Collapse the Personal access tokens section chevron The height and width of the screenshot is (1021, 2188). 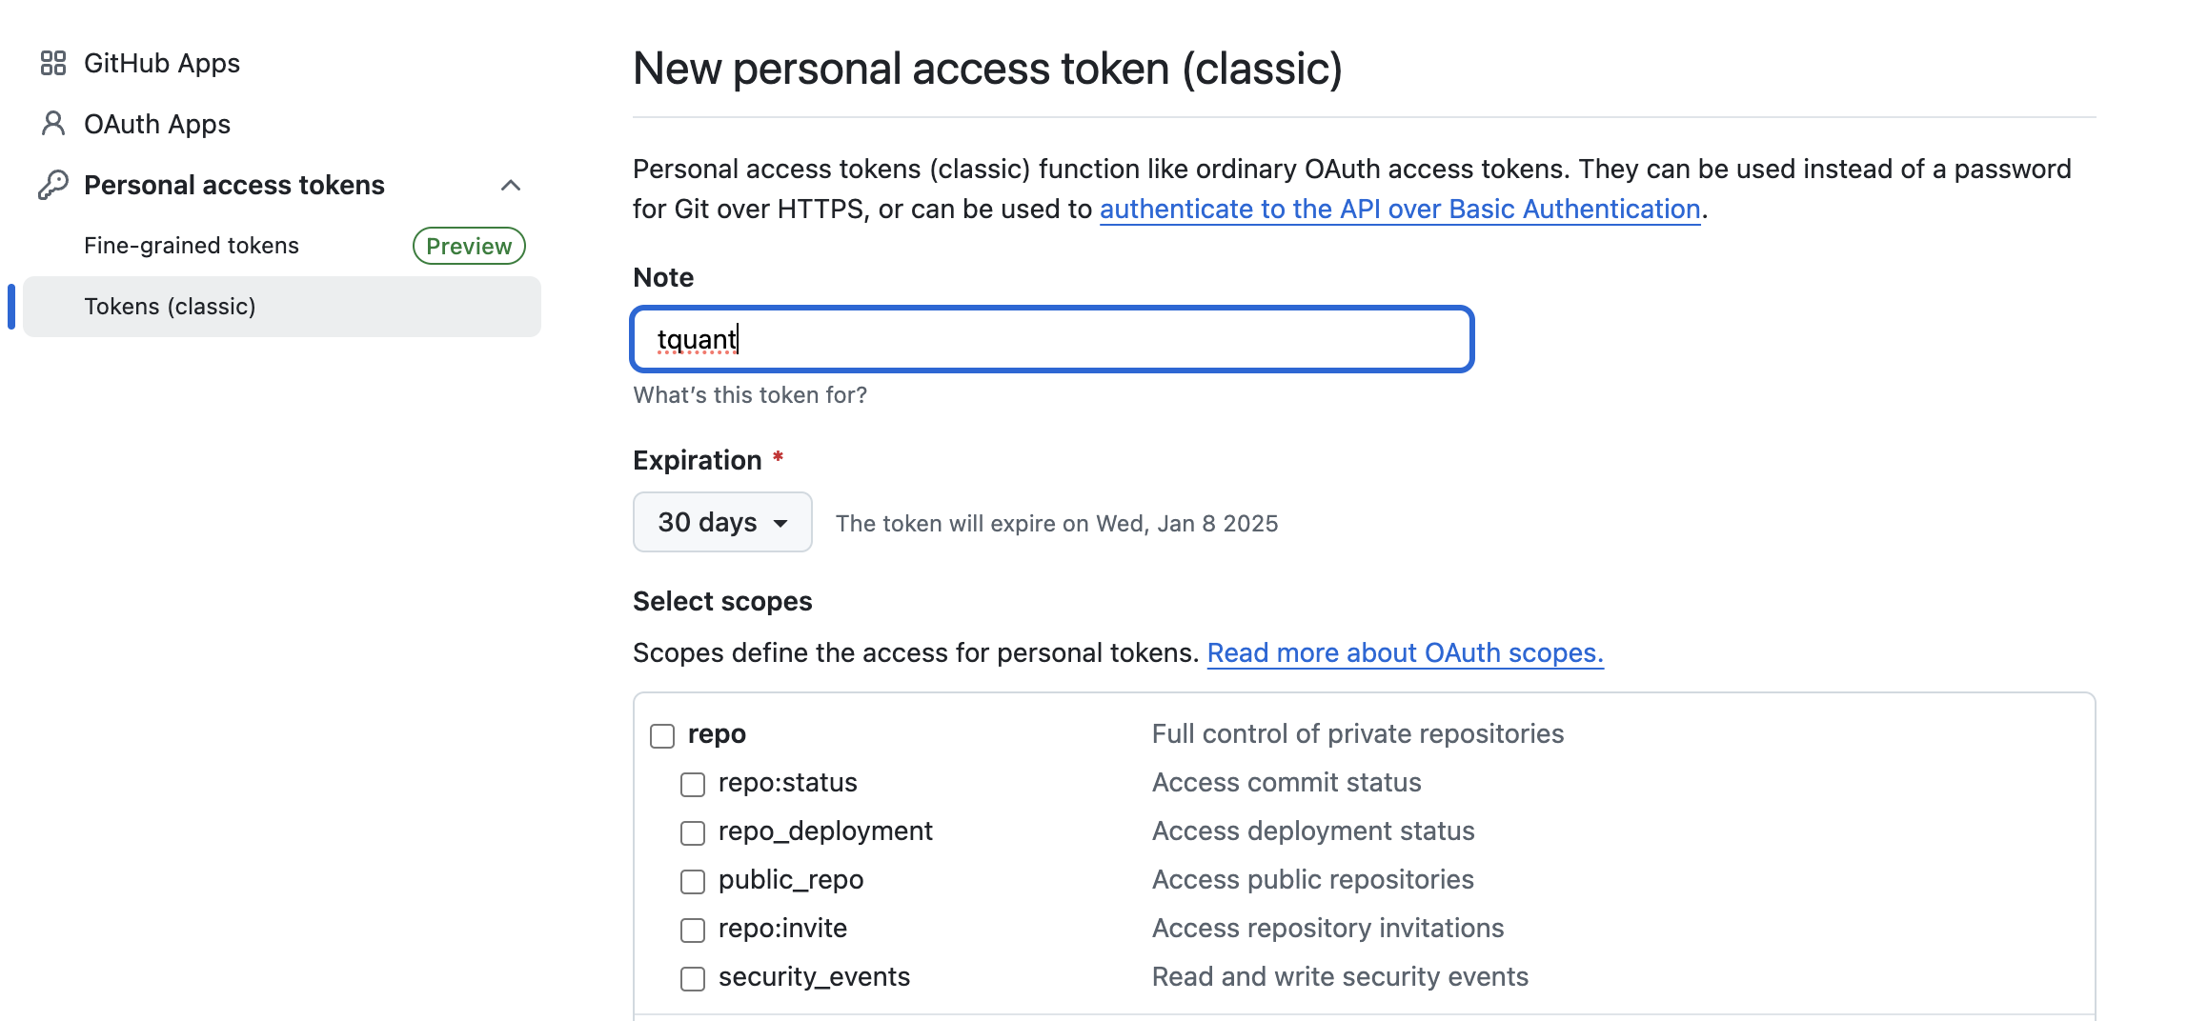[x=511, y=185]
